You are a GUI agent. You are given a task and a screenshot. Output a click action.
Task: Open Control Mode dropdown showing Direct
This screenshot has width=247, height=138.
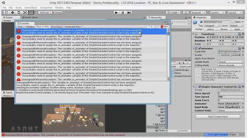[231, 110]
